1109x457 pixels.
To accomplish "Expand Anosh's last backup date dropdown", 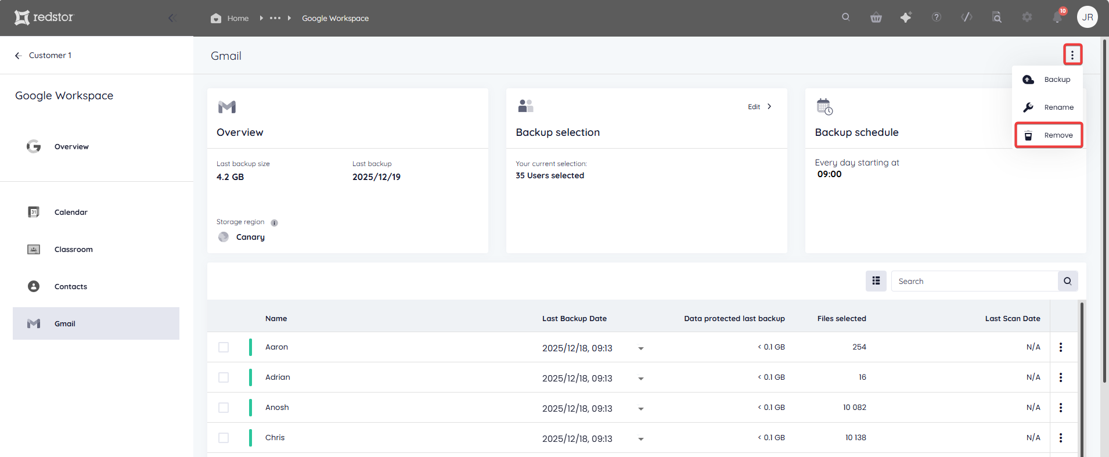I will click(x=640, y=409).
